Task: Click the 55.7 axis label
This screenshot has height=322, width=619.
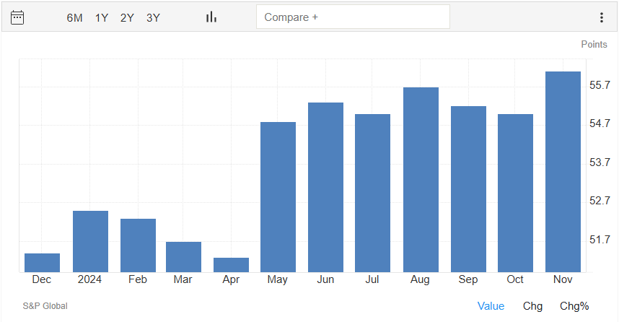Action: click(600, 85)
